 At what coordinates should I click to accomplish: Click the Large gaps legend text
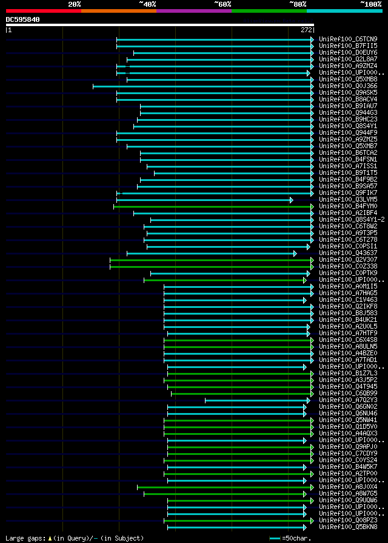(26, 539)
